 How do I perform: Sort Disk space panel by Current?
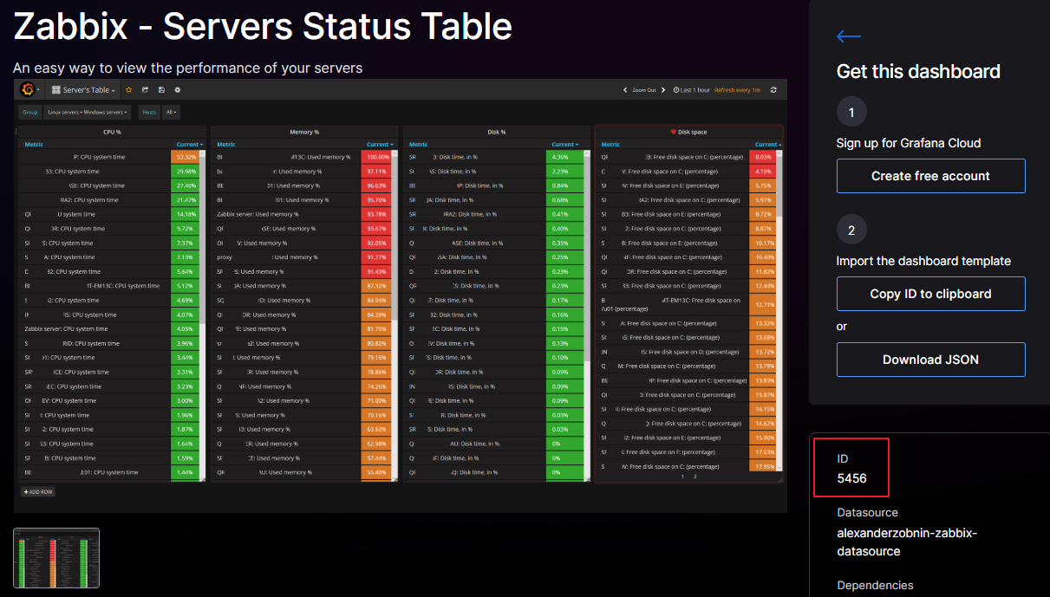[x=768, y=145]
